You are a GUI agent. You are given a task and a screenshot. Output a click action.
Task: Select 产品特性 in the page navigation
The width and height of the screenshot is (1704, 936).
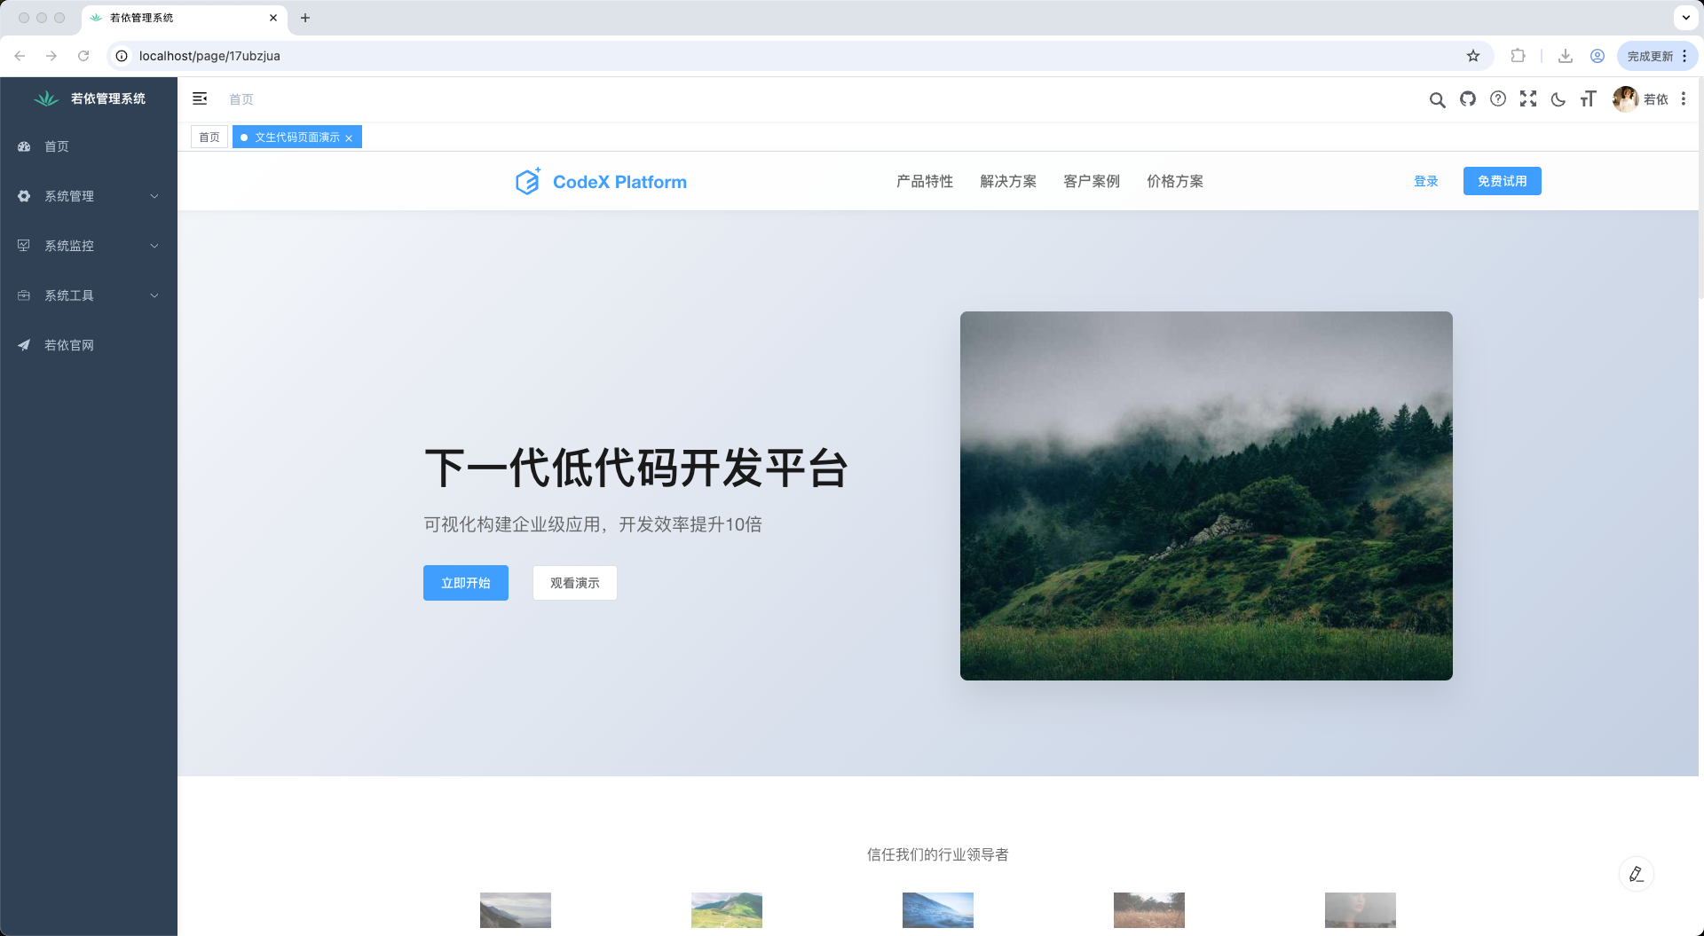pos(924,181)
